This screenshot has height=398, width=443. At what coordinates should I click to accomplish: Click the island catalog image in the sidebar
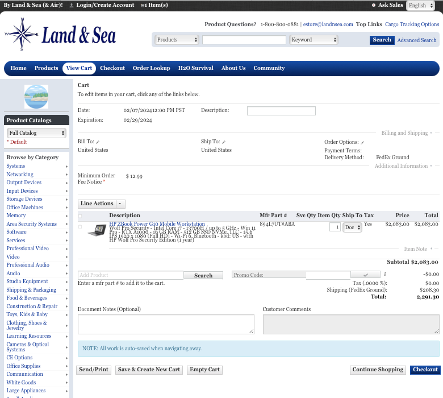(36, 97)
